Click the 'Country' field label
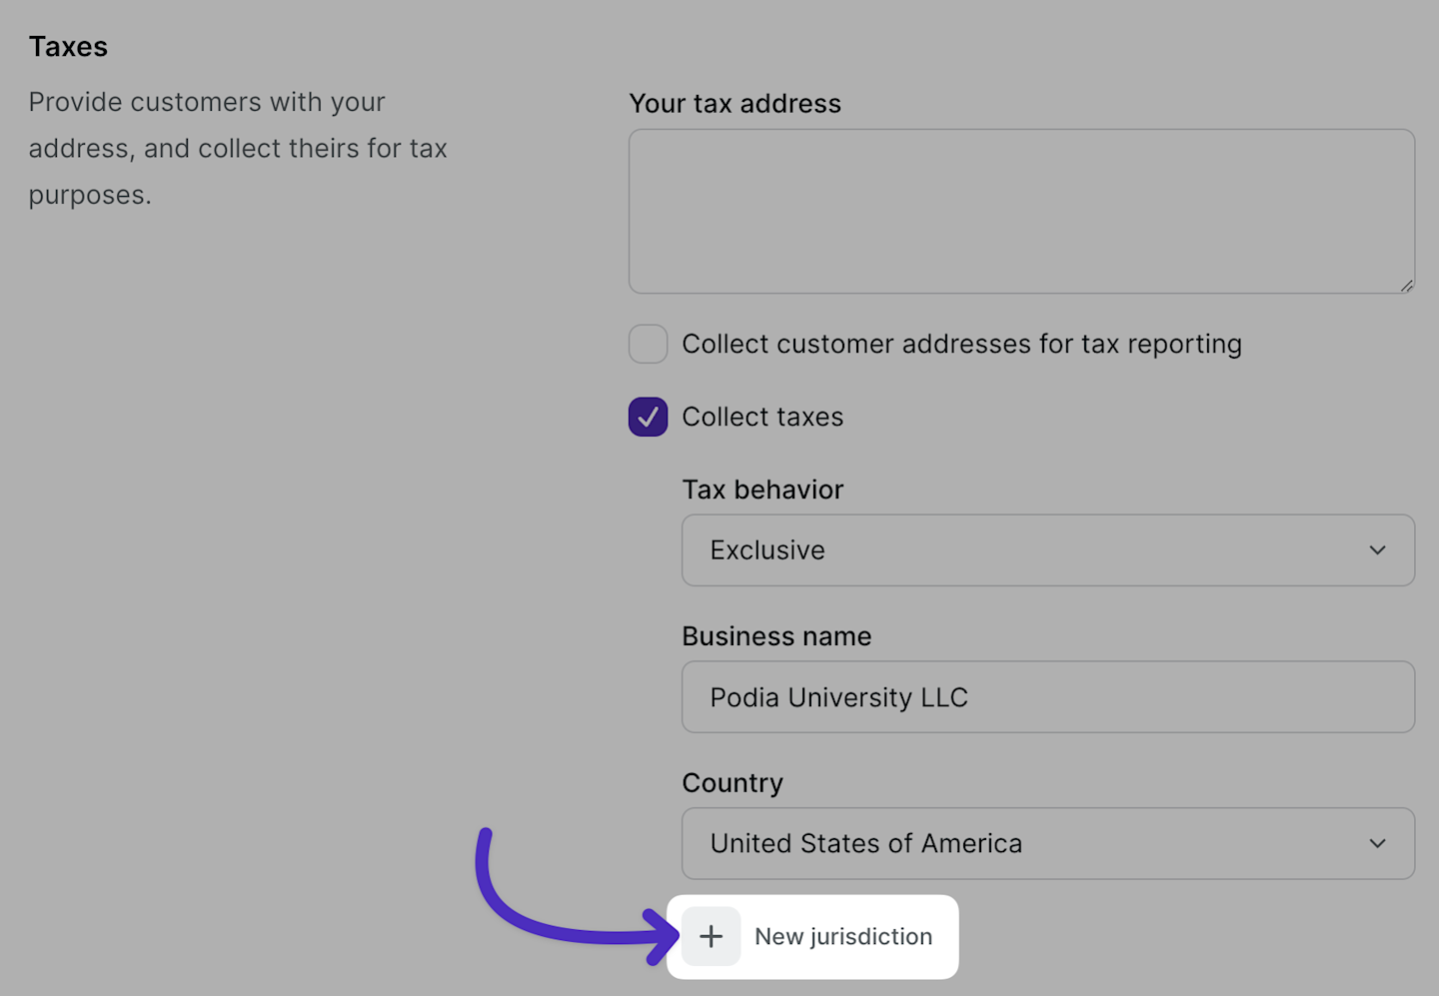Image resolution: width=1439 pixels, height=996 pixels. pyautogui.click(x=732, y=783)
